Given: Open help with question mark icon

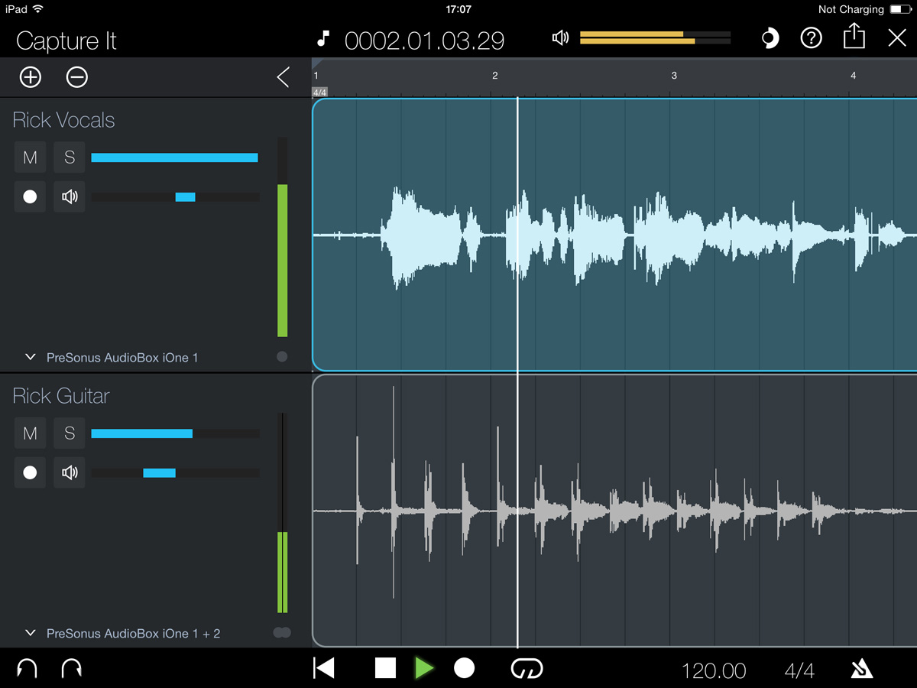Looking at the screenshot, I should pos(811,37).
